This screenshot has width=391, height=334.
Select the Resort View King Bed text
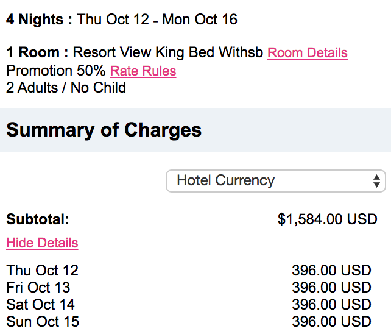168,53
